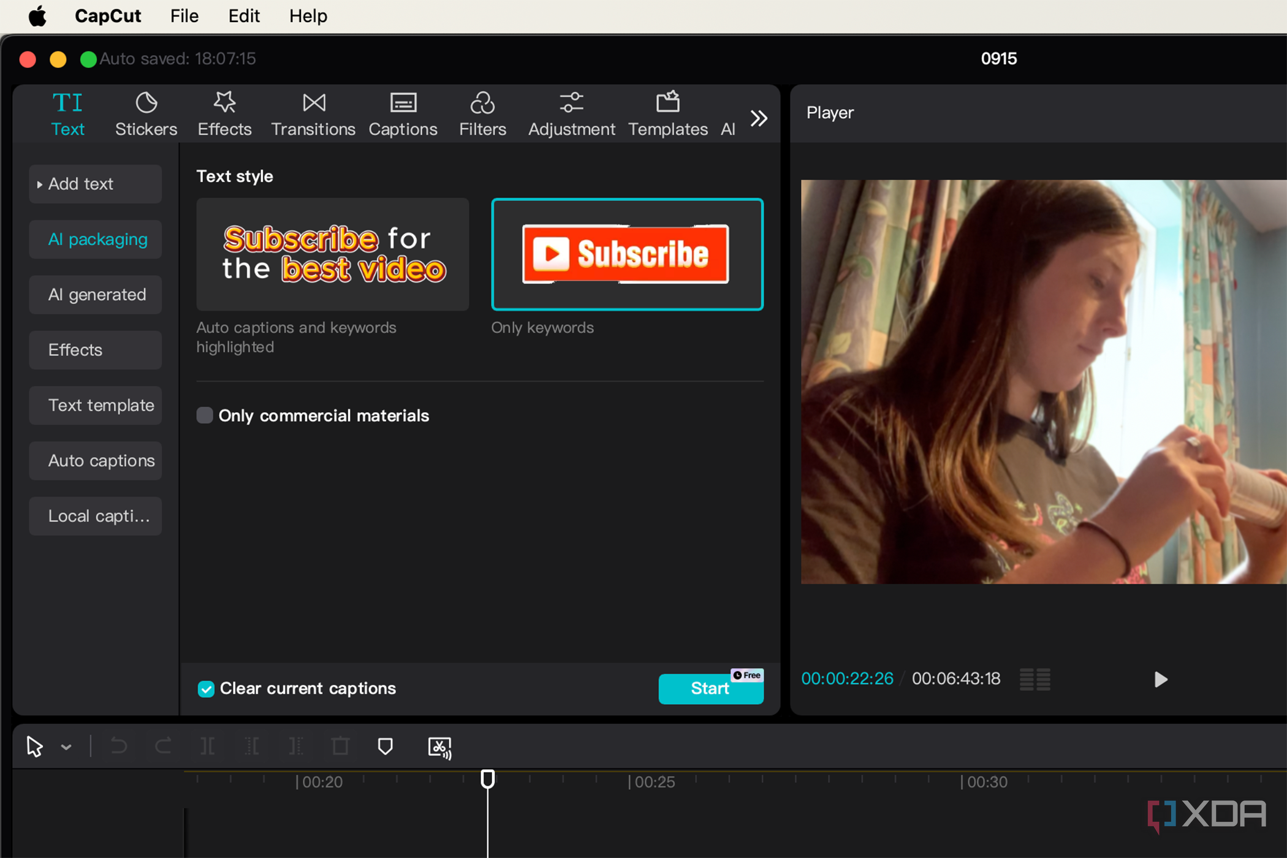Open the Stickers panel
The height and width of the screenshot is (858, 1287).
pos(146,115)
